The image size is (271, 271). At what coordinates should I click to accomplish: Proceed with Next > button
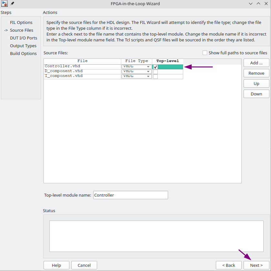(x=256, y=265)
